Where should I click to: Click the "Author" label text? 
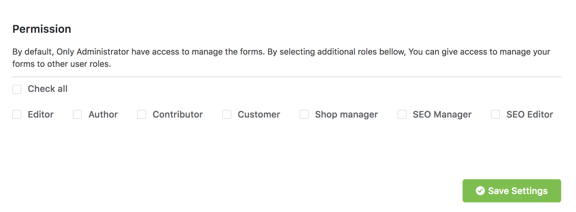(103, 115)
